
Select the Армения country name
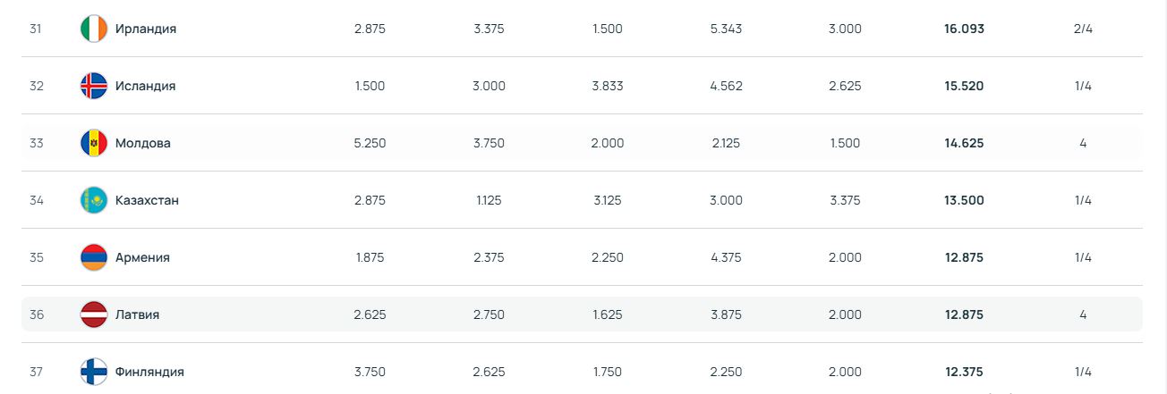(142, 257)
